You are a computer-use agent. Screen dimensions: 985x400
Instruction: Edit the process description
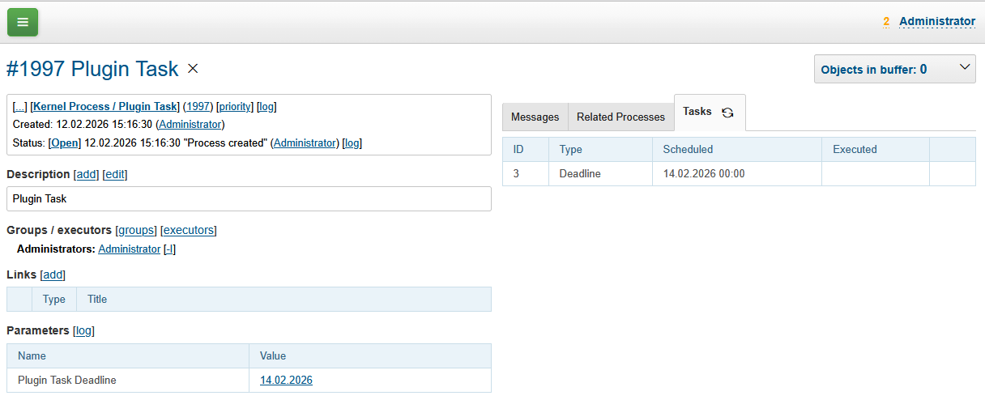coord(115,175)
